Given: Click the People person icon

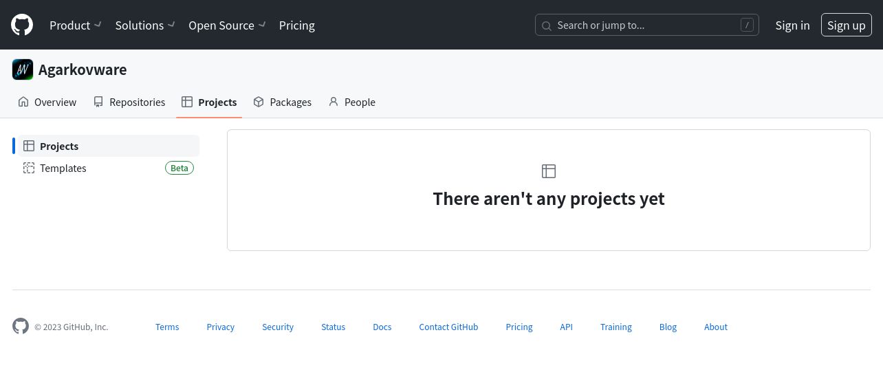Looking at the screenshot, I should coord(334,102).
